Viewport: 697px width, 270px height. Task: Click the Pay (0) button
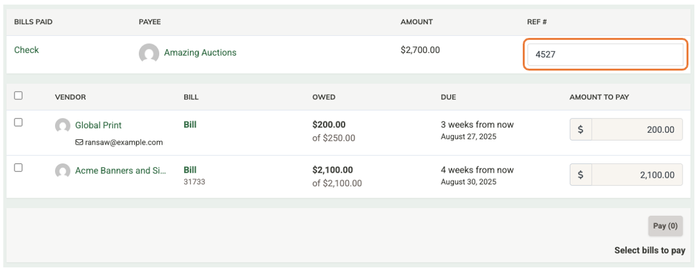[x=666, y=226]
